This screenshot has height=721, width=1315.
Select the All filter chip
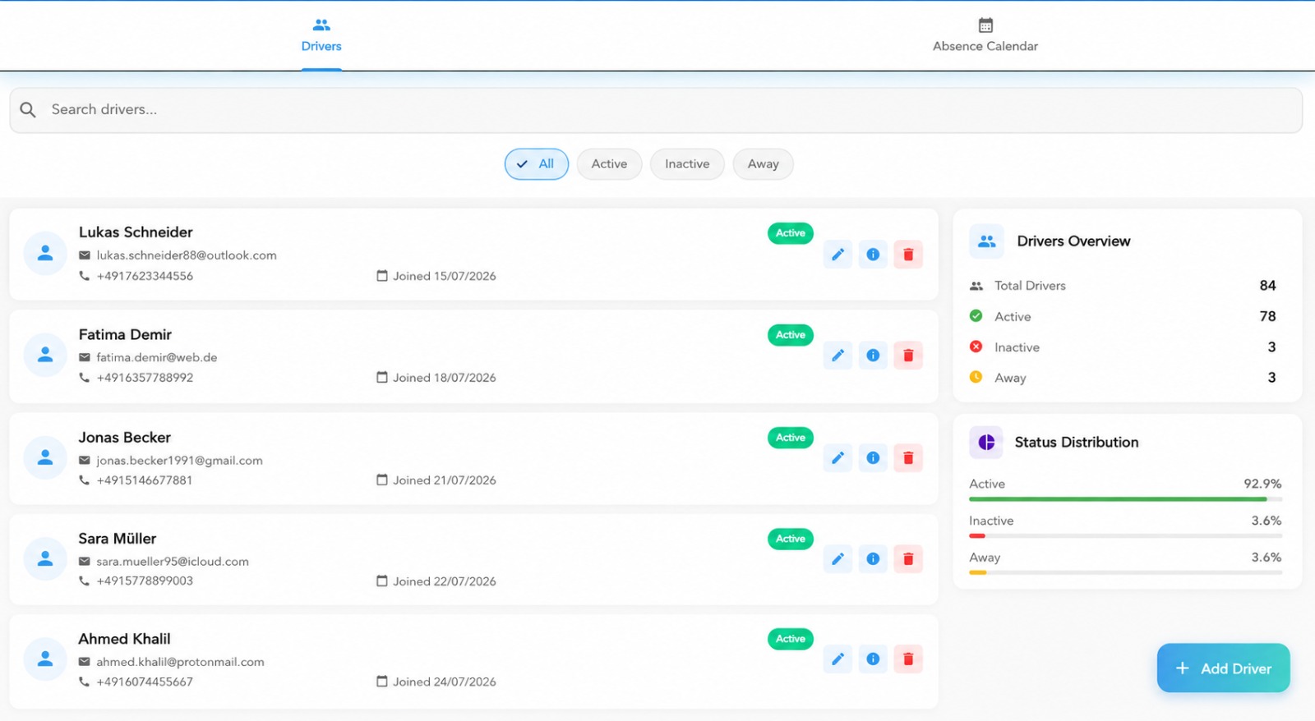(537, 164)
